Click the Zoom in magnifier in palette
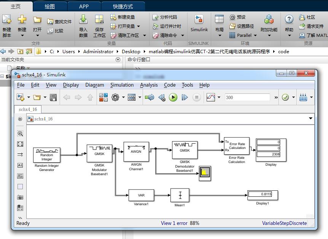 [20, 133]
